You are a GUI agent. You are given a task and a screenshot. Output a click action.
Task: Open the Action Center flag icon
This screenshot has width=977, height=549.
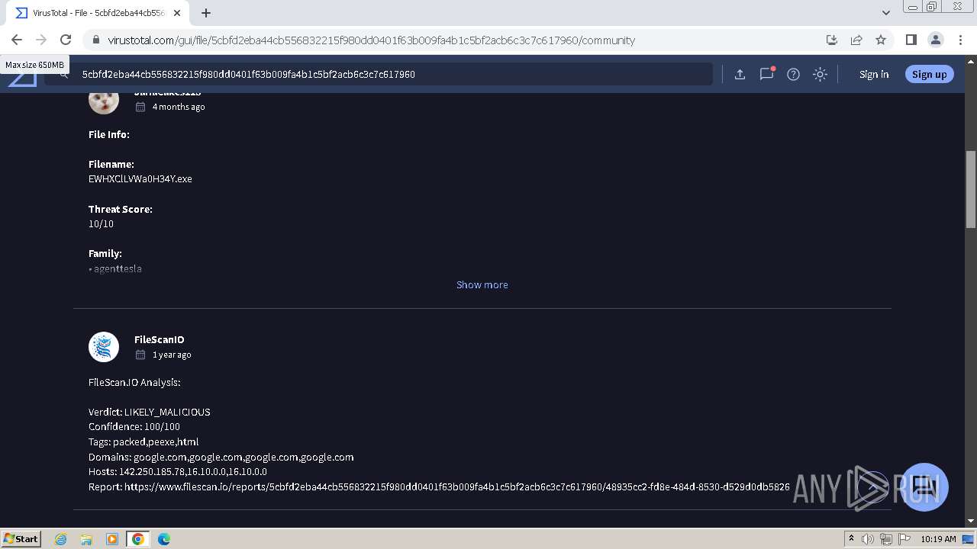904,539
